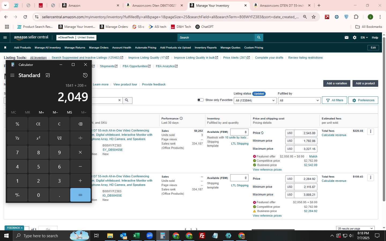Switch to Amazon.com Dten DBKT10027 tab
386x241 pixels.
154,5
